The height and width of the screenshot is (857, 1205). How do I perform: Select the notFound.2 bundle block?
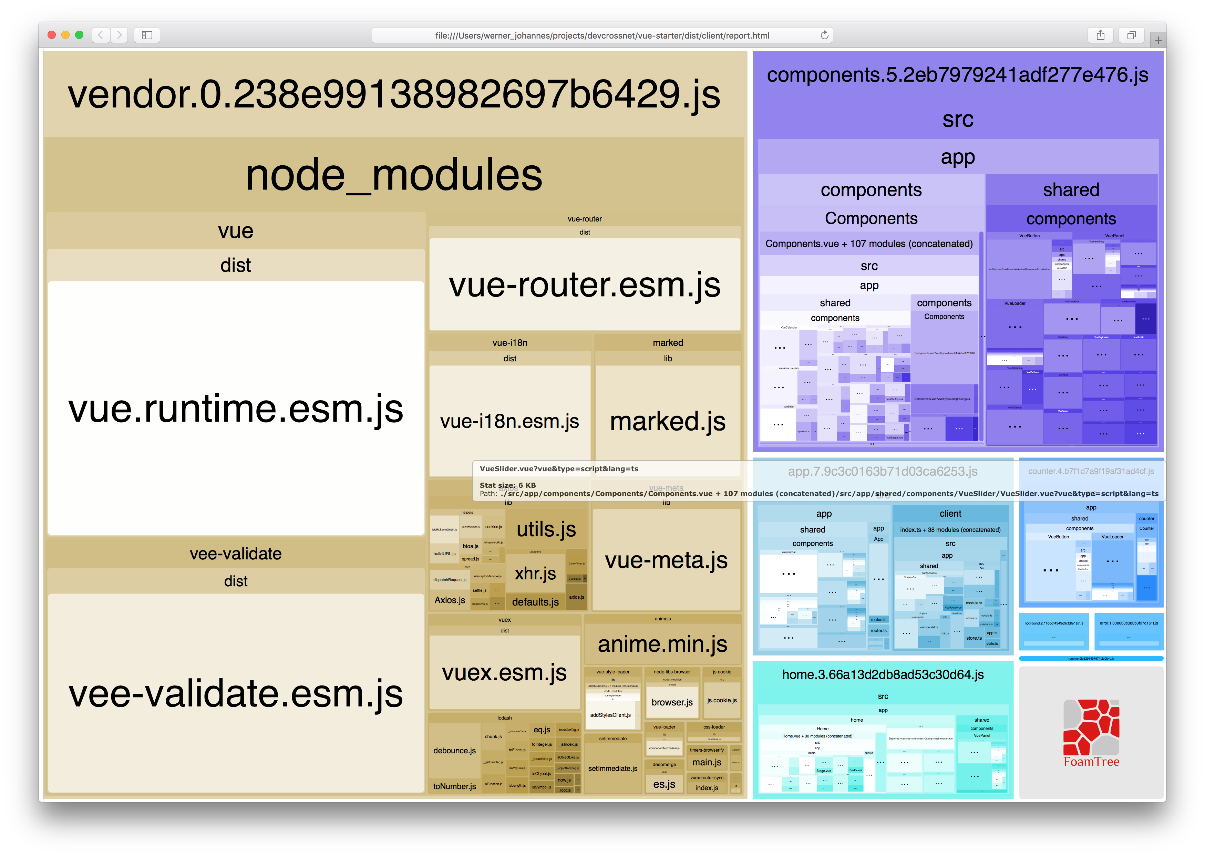[x=1053, y=632]
